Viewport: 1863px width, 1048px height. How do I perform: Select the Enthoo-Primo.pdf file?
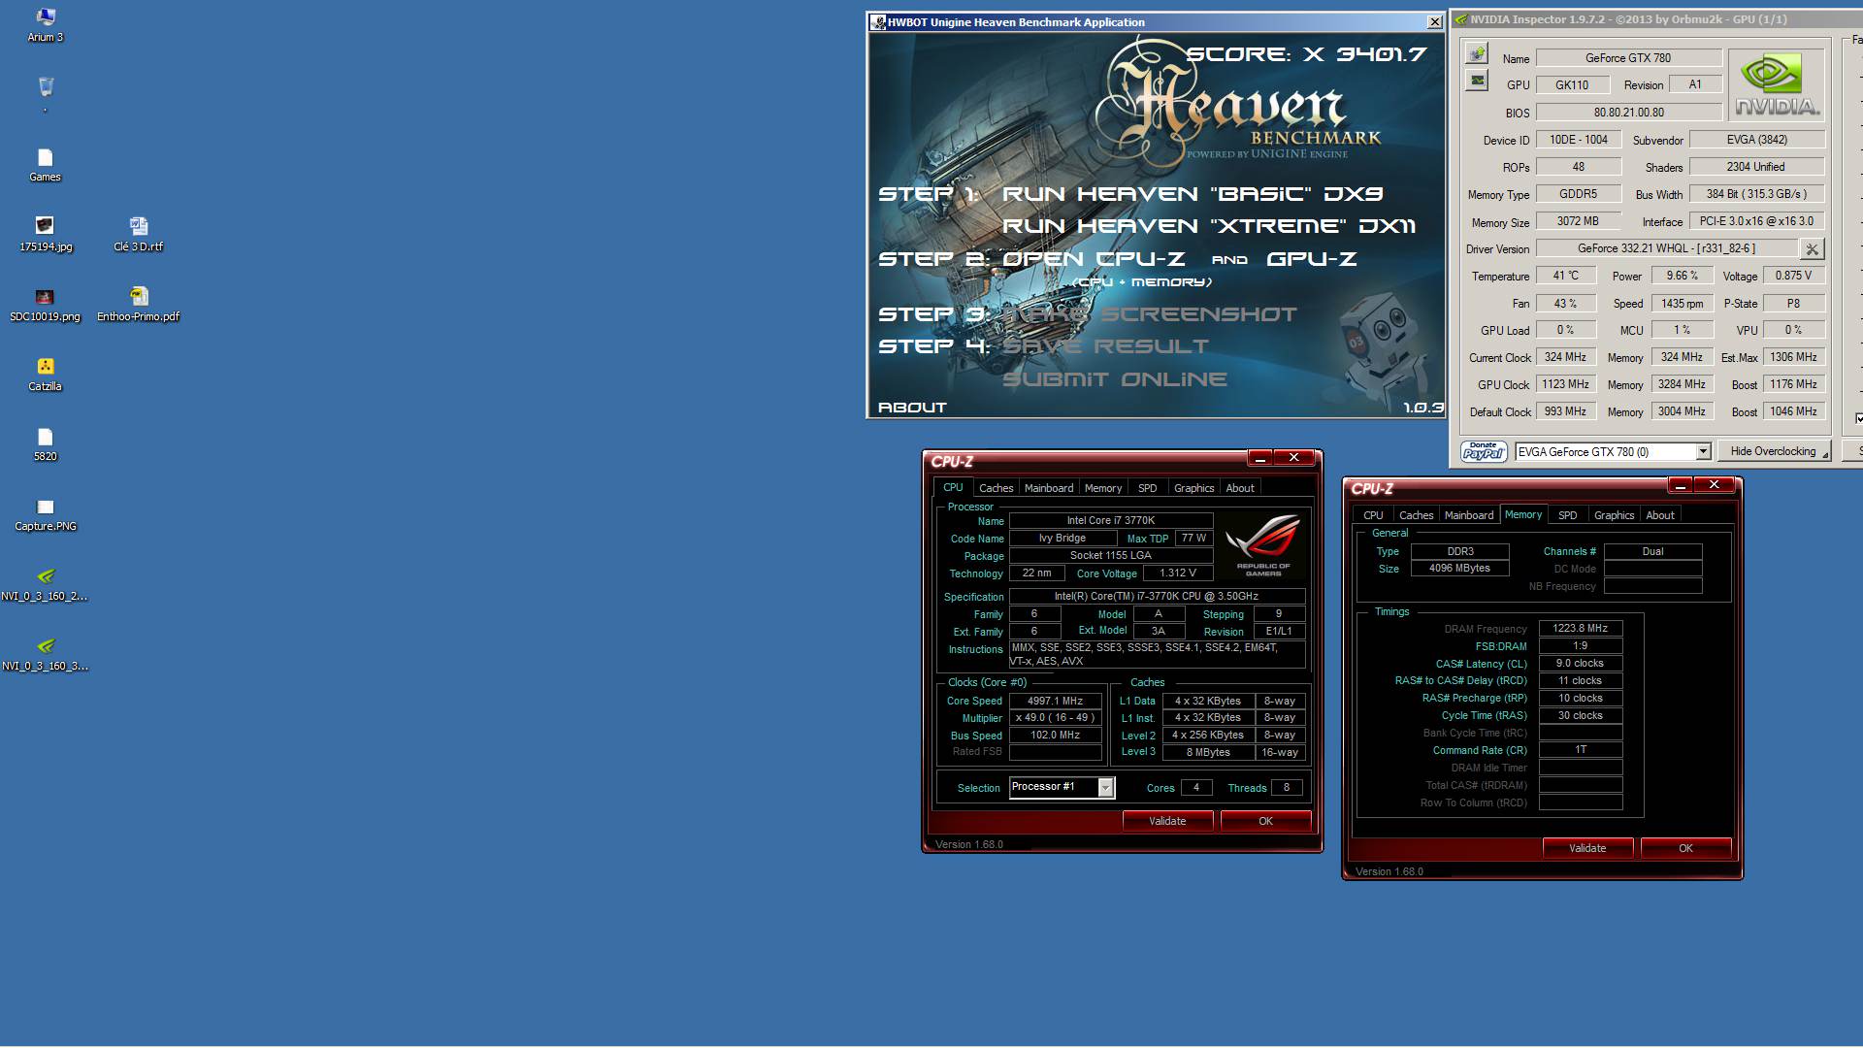[x=138, y=304]
